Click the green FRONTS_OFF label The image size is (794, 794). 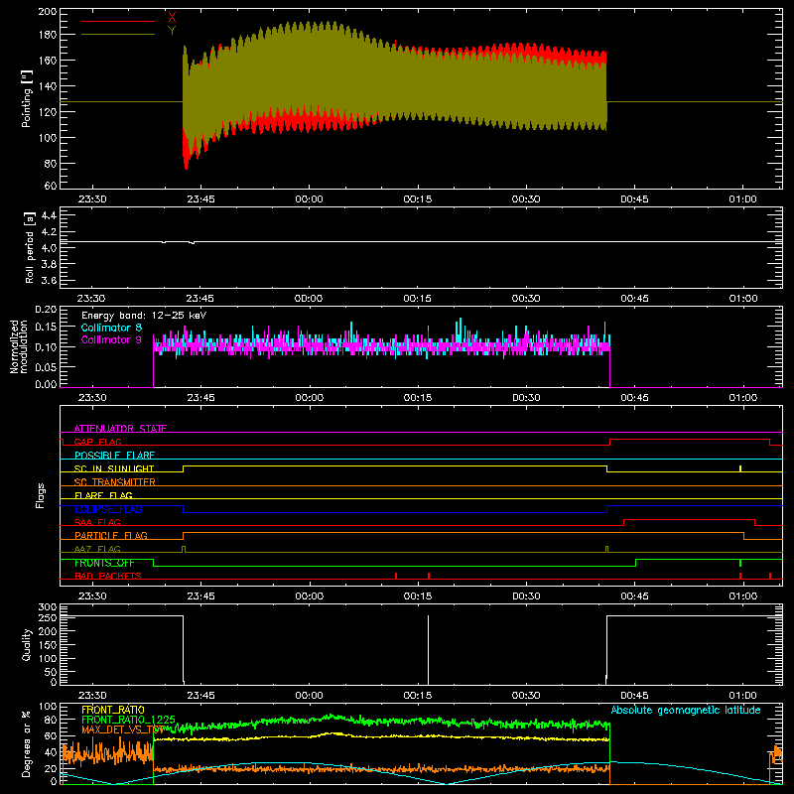104,563
